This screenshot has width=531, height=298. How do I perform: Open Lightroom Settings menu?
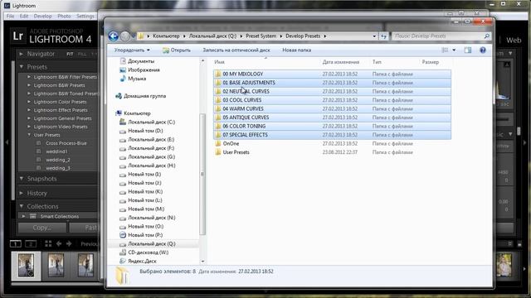coord(85,16)
